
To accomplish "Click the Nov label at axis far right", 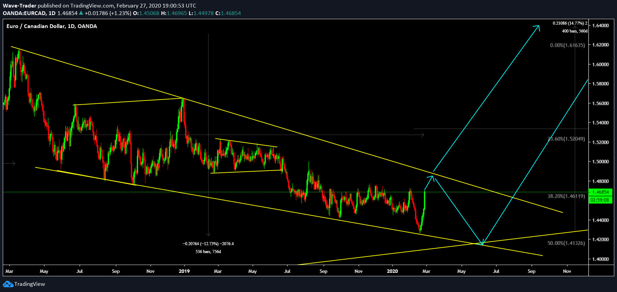I will (567, 271).
